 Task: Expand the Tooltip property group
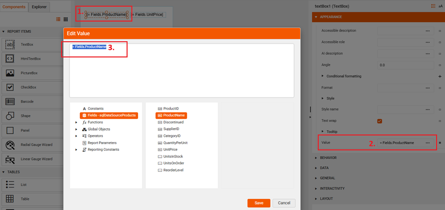(x=323, y=131)
